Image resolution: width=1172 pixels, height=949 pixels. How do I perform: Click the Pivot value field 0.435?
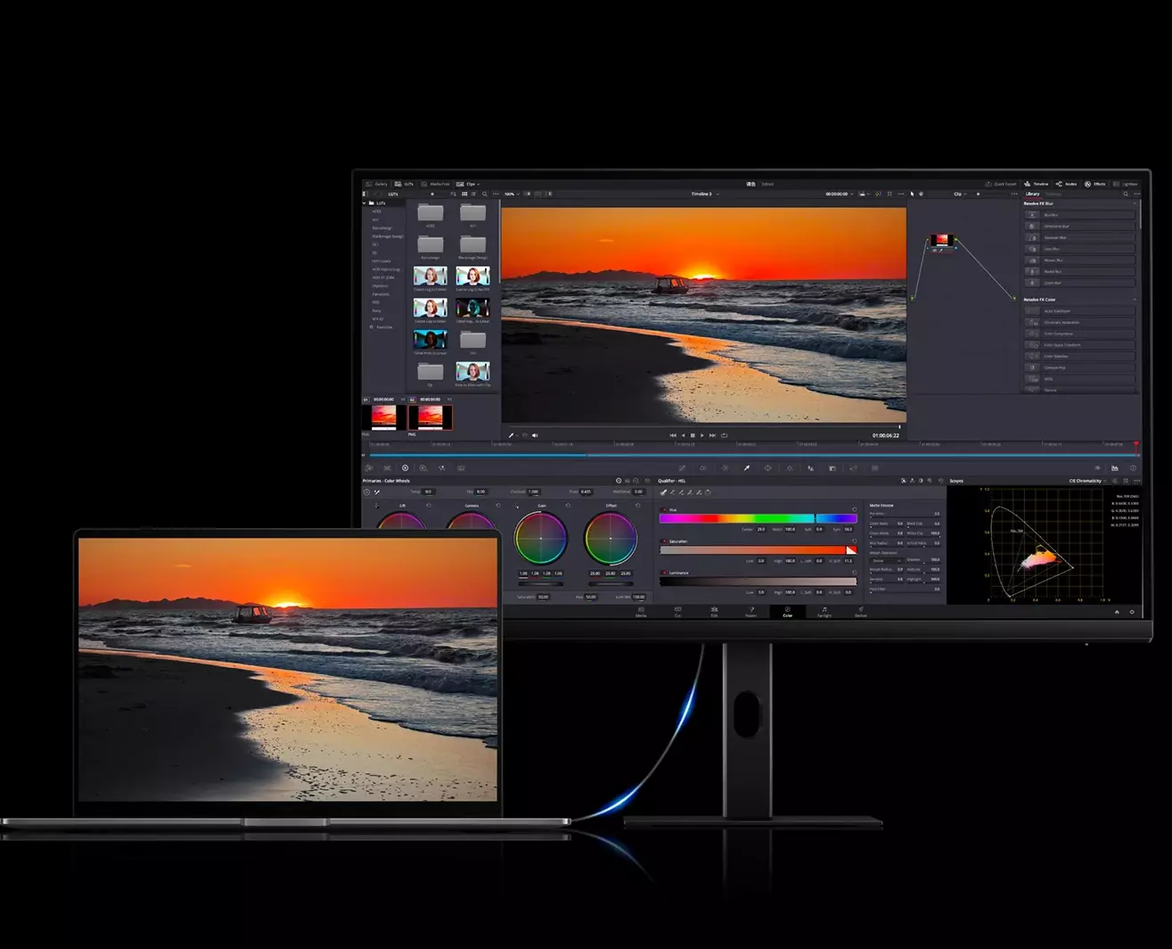(x=586, y=491)
